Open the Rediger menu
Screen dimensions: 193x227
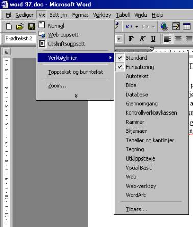click(24, 15)
